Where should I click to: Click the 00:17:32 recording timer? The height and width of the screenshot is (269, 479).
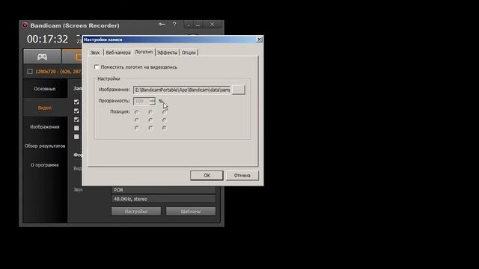click(x=47, y=39)
